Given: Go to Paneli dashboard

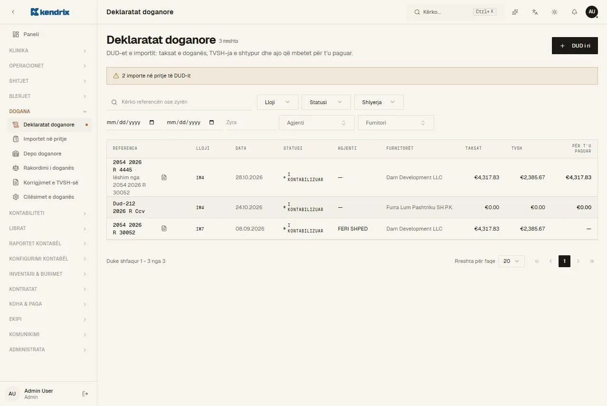Looking at the screenshot, I should coord(48,34).
